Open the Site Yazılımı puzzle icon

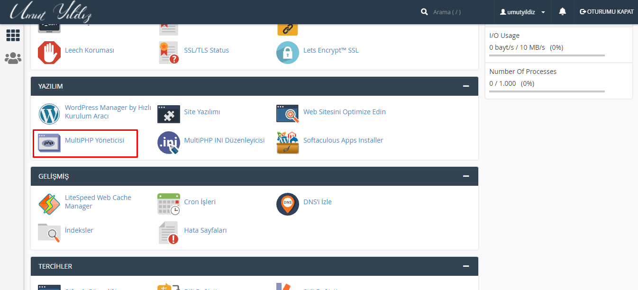[169, 114]
